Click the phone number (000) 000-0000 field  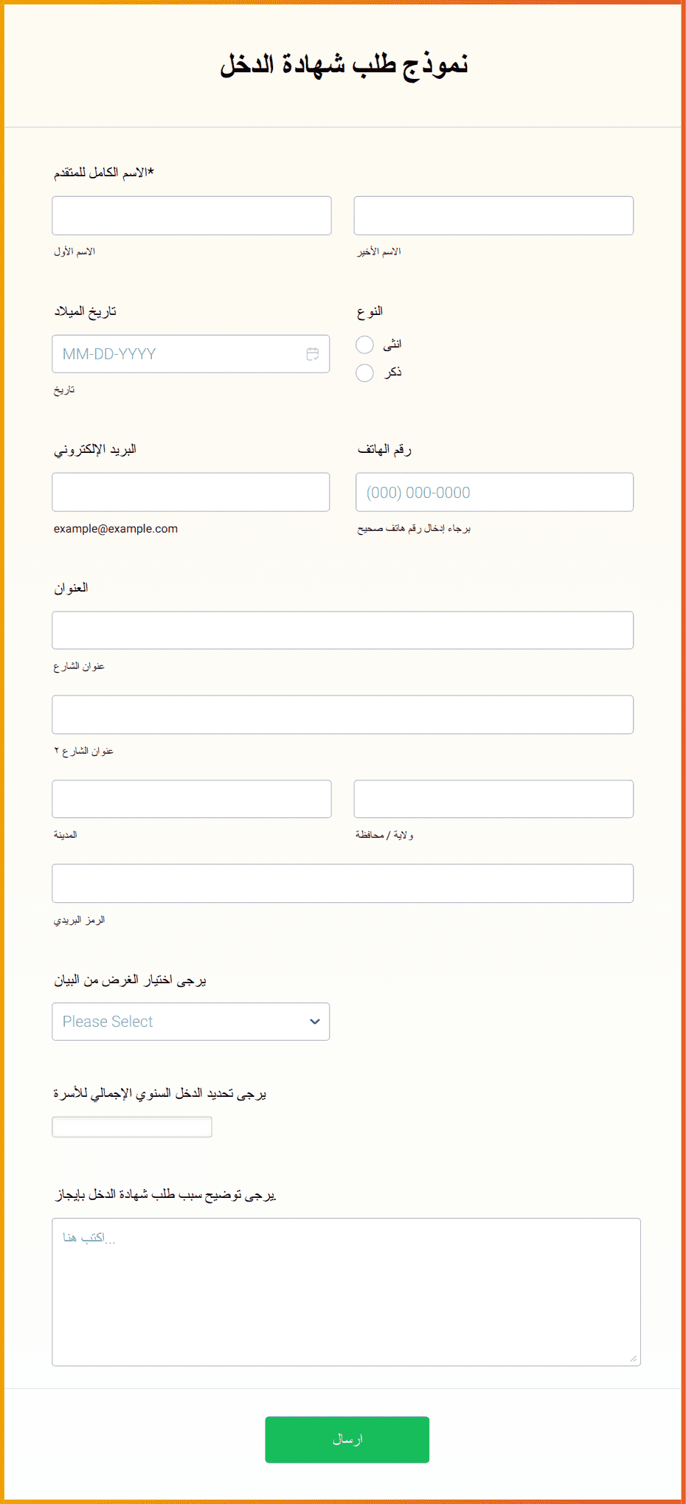pos(494,492)
